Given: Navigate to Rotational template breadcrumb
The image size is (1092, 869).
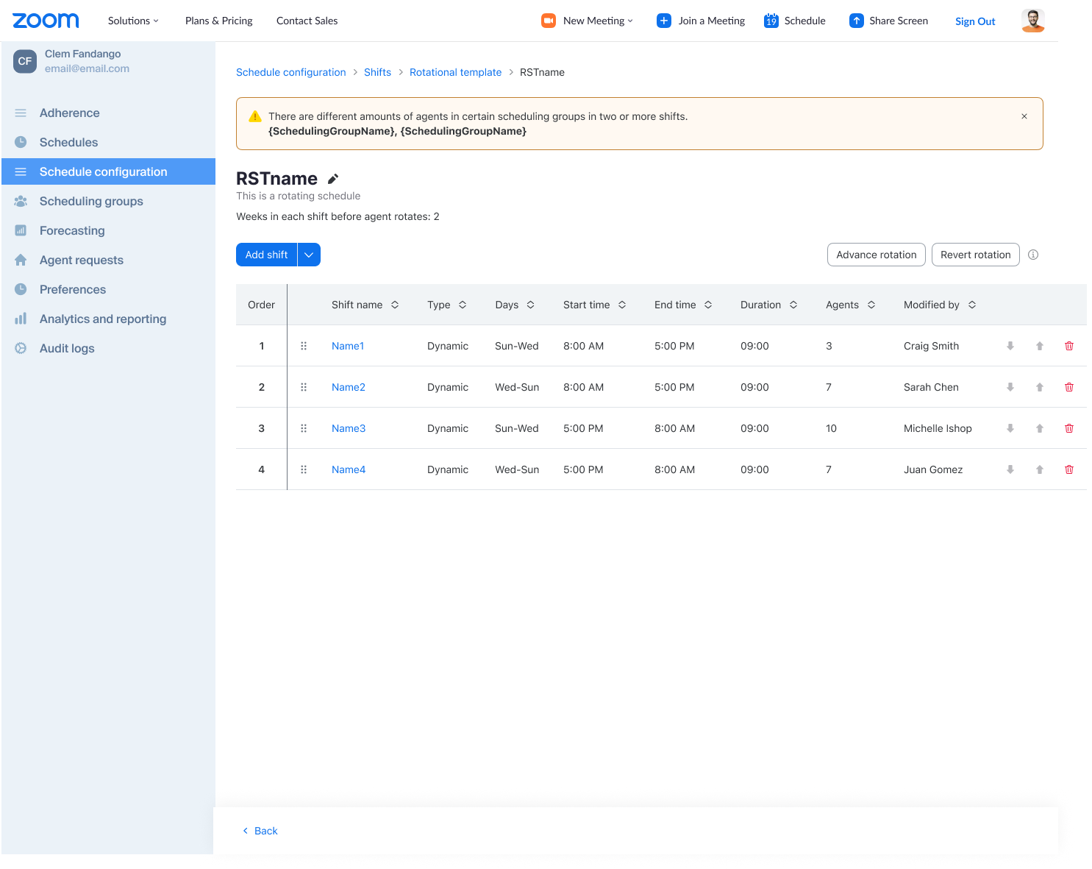Looking at the screenshot, I should pyautogui.click(x=455, y=72).
